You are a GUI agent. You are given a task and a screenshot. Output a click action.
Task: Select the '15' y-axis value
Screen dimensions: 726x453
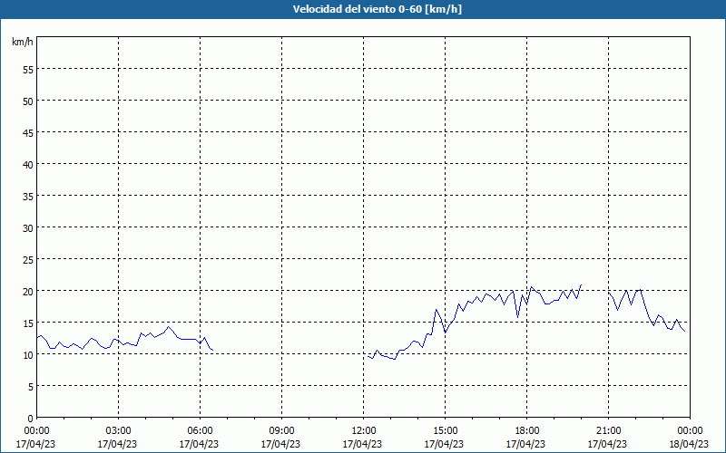coord(28,323)
